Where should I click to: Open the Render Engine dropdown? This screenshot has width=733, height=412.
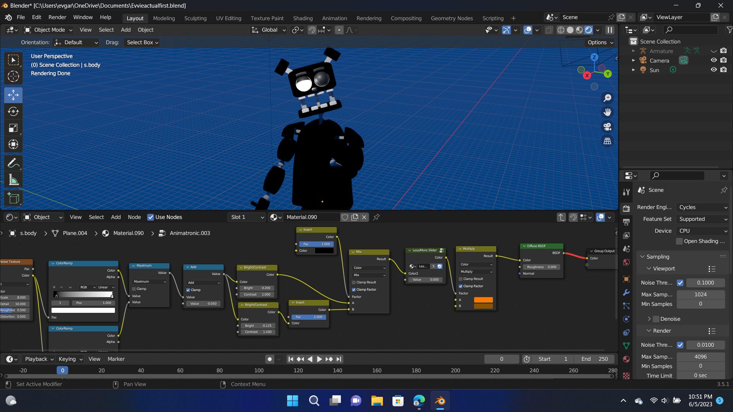tap(701, 207)
